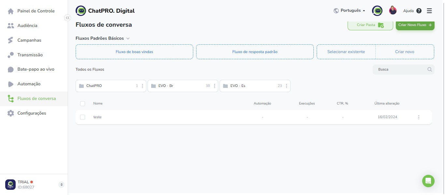445x195 pixels.
Task: Select all flows header checkbox
Action: pos(82,104)
